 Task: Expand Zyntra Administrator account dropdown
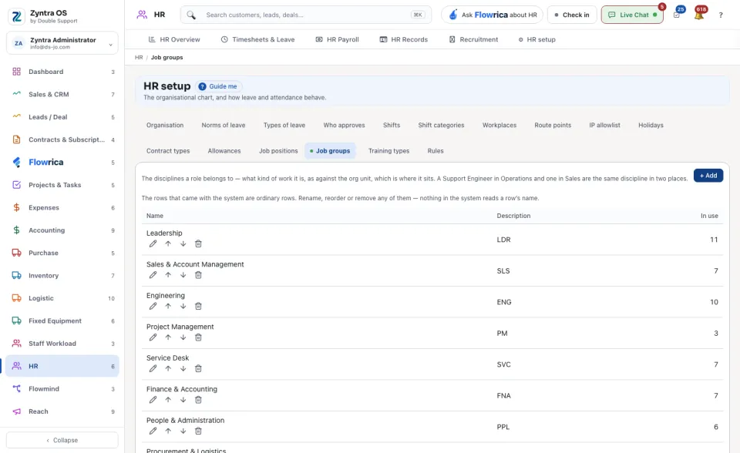click(x=62, y=43)
